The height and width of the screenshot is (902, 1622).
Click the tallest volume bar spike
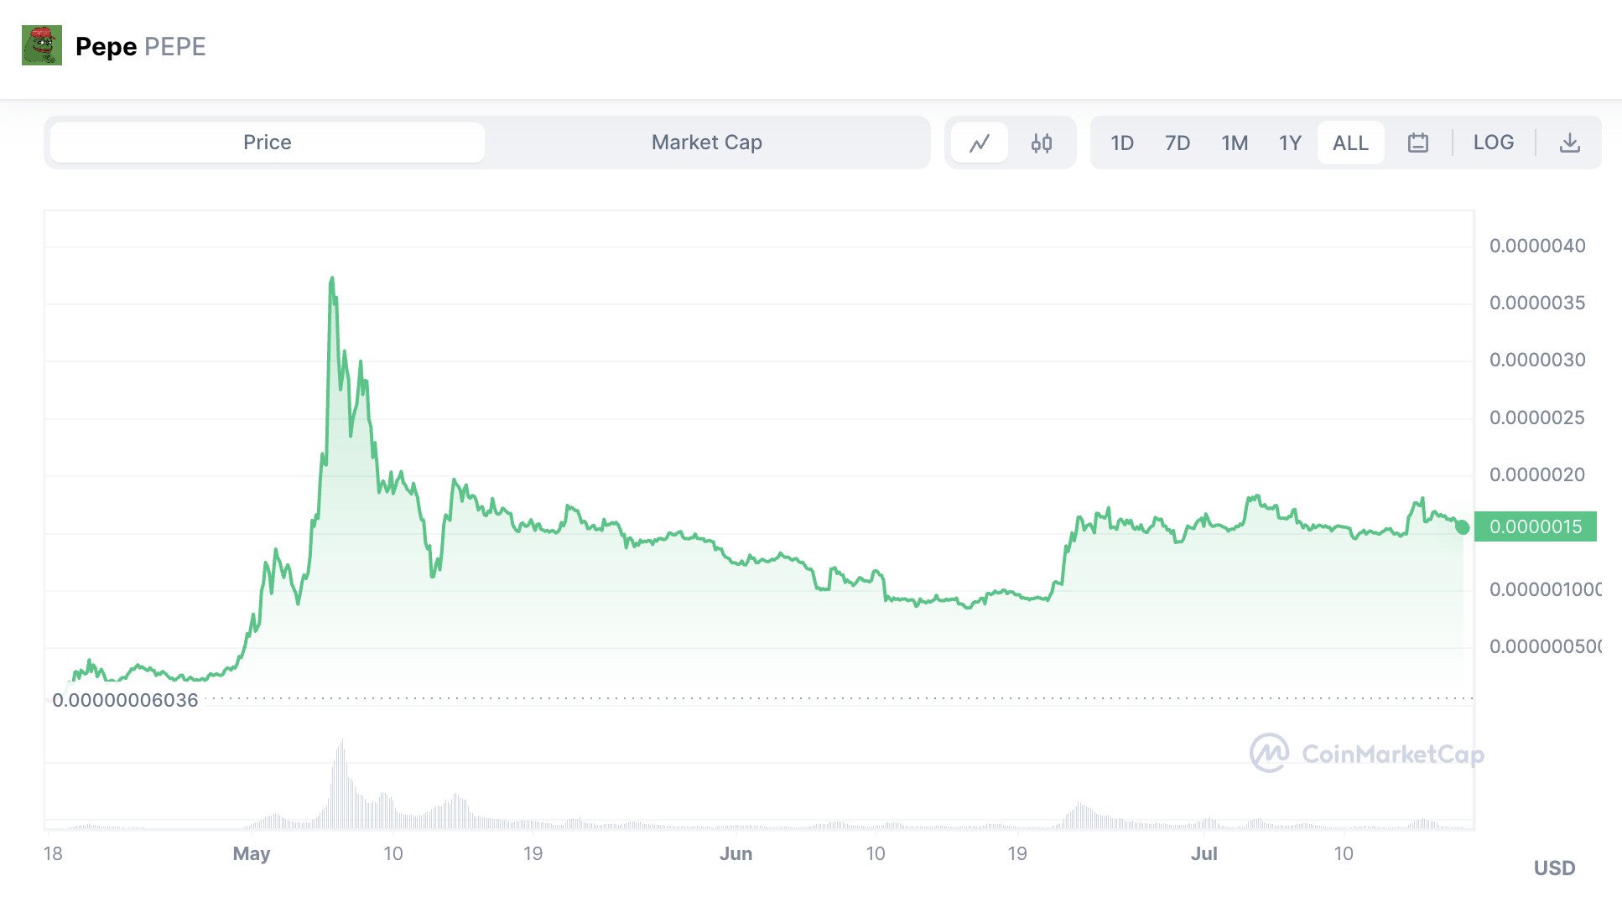[342, 784]
